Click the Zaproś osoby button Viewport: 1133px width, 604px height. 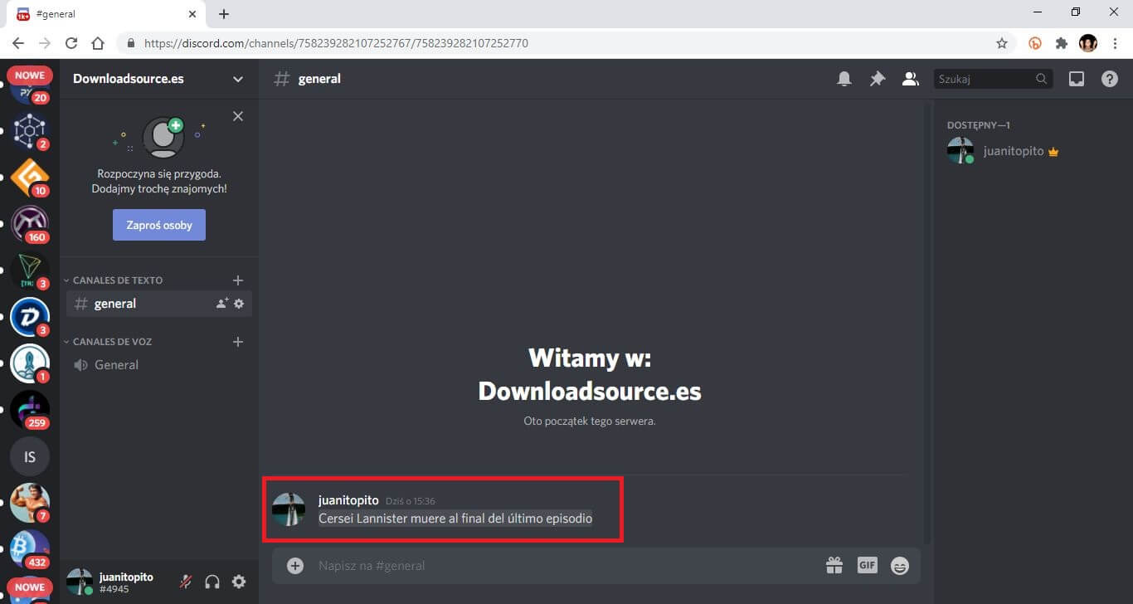click(x=159, y=225)
